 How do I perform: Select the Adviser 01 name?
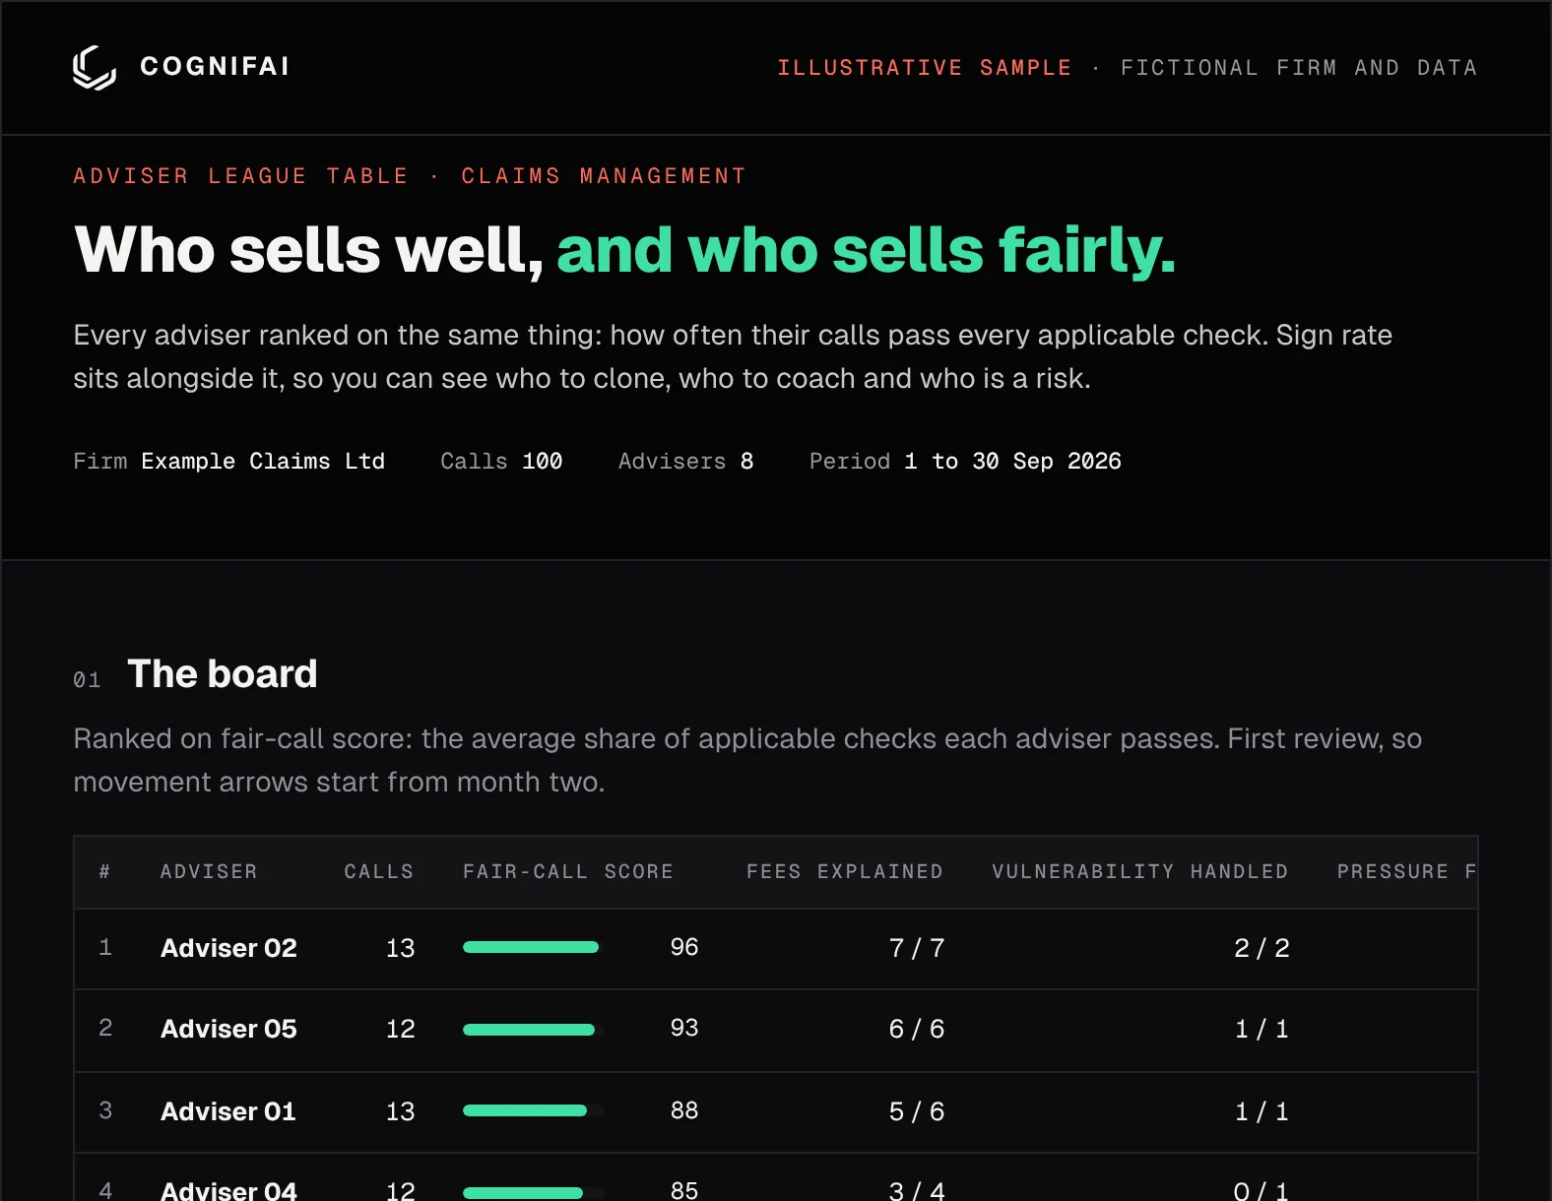(x=228, y=1111)
